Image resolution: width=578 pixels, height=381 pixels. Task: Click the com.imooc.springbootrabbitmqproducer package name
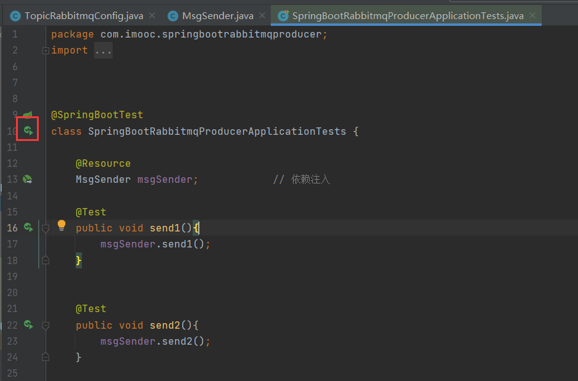(x=211, y=34)
